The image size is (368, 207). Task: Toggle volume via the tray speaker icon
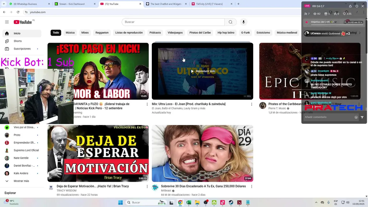pos(348,202)
